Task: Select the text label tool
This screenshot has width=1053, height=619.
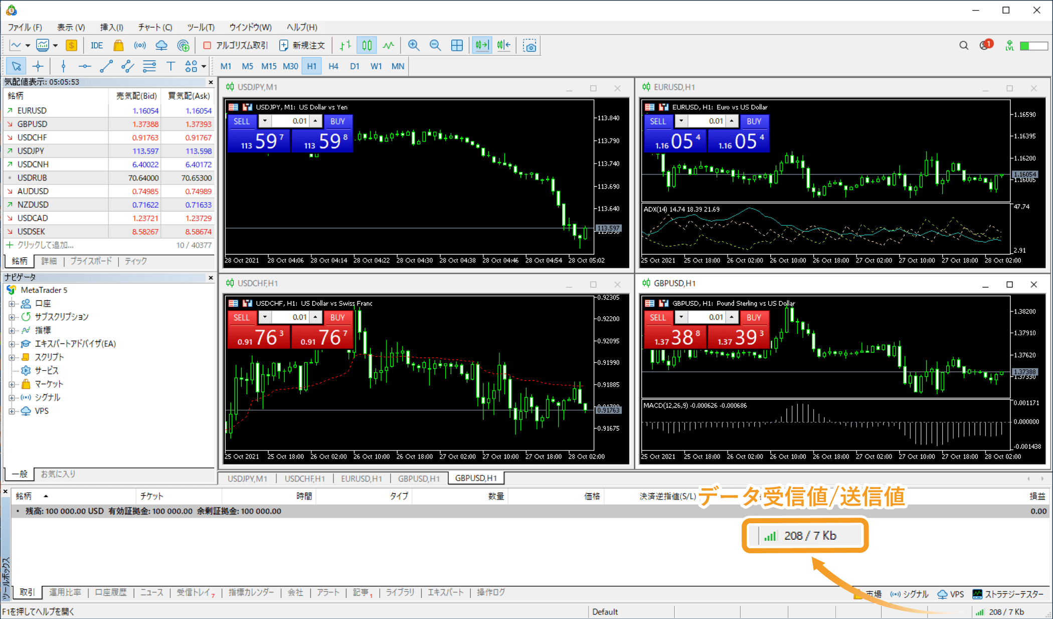Action: coord(170,66)
